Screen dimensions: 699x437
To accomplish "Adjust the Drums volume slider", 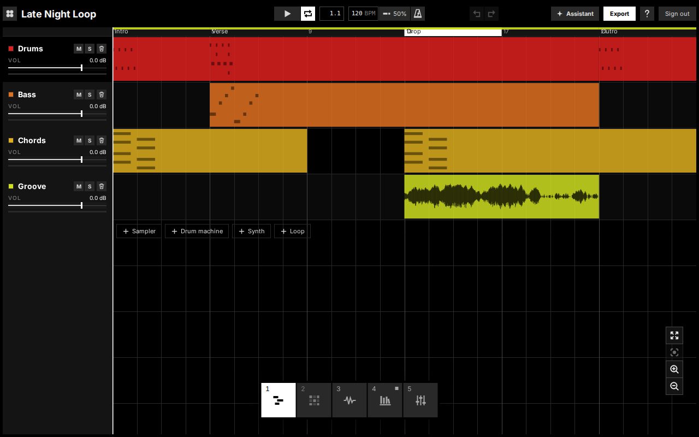I will point(57,68).
